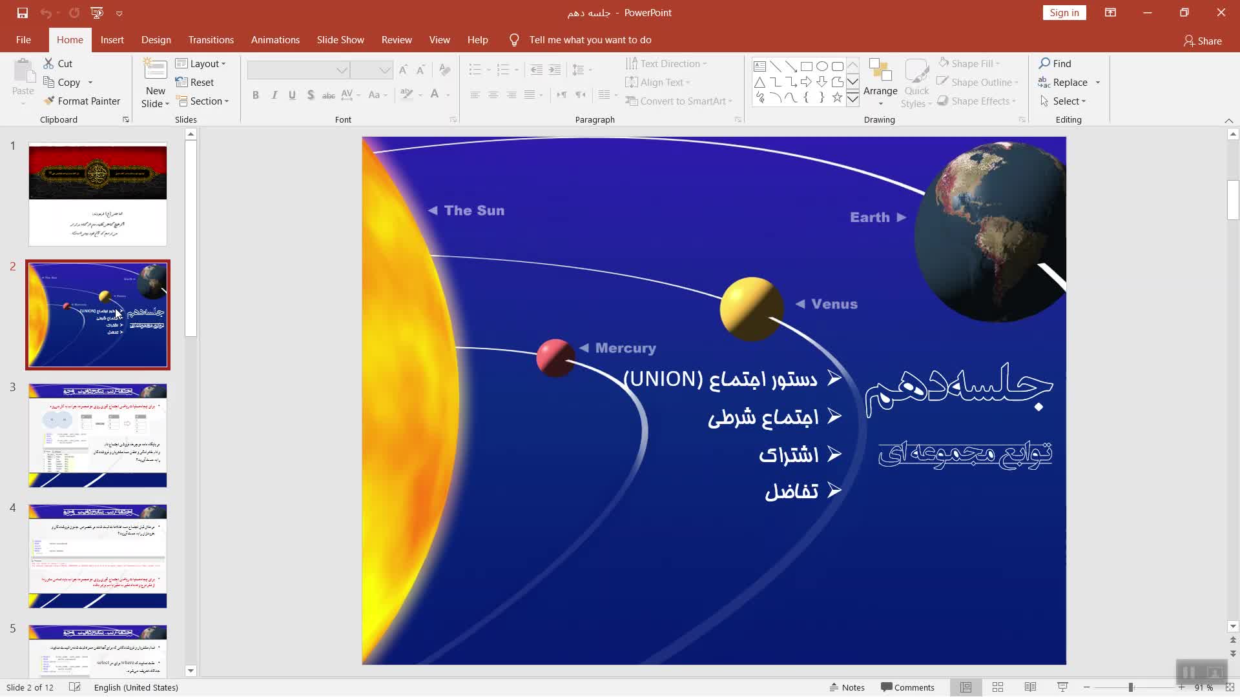The height and width of the screenshot is (697, 1240).
Task: Select slide 3 thumbnail
Action: pos(98,435)
